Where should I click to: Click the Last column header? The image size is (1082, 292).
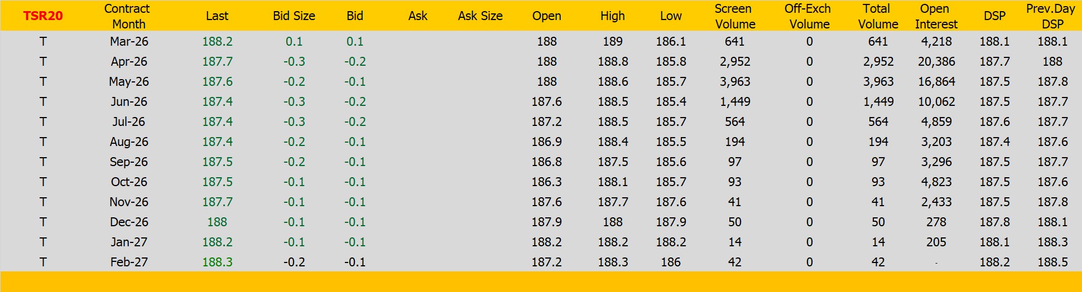coord(217,16)
